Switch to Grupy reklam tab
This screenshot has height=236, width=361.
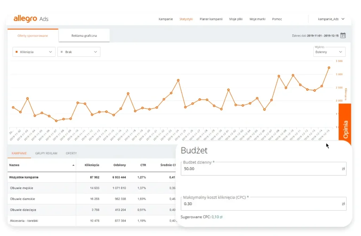click(46, 153)
